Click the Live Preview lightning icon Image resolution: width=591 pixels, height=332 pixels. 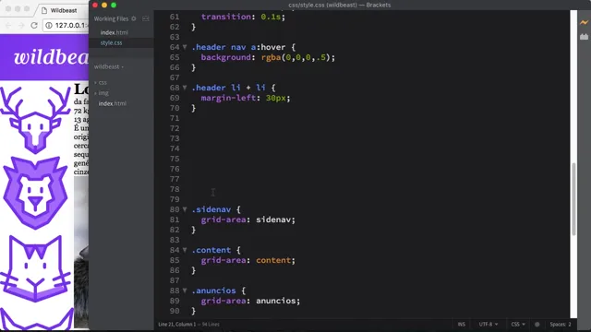click(584, 22)
